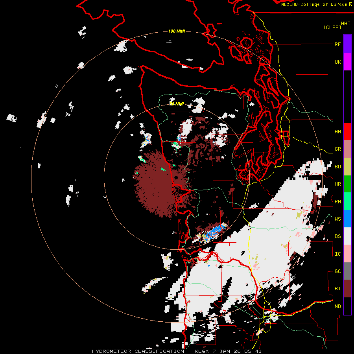Click the GR legend label
The width and height of the screenshot is (354, 354).
click(337, 149)
